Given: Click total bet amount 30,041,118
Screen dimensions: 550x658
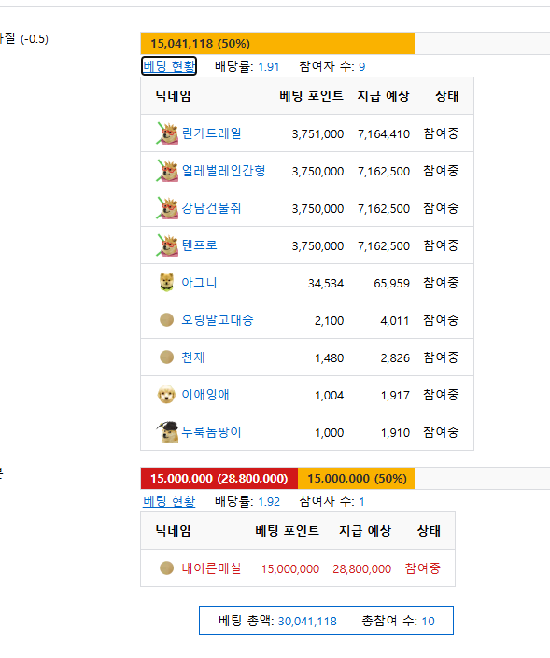Looking at the screenshot, I should coord(307,621).
